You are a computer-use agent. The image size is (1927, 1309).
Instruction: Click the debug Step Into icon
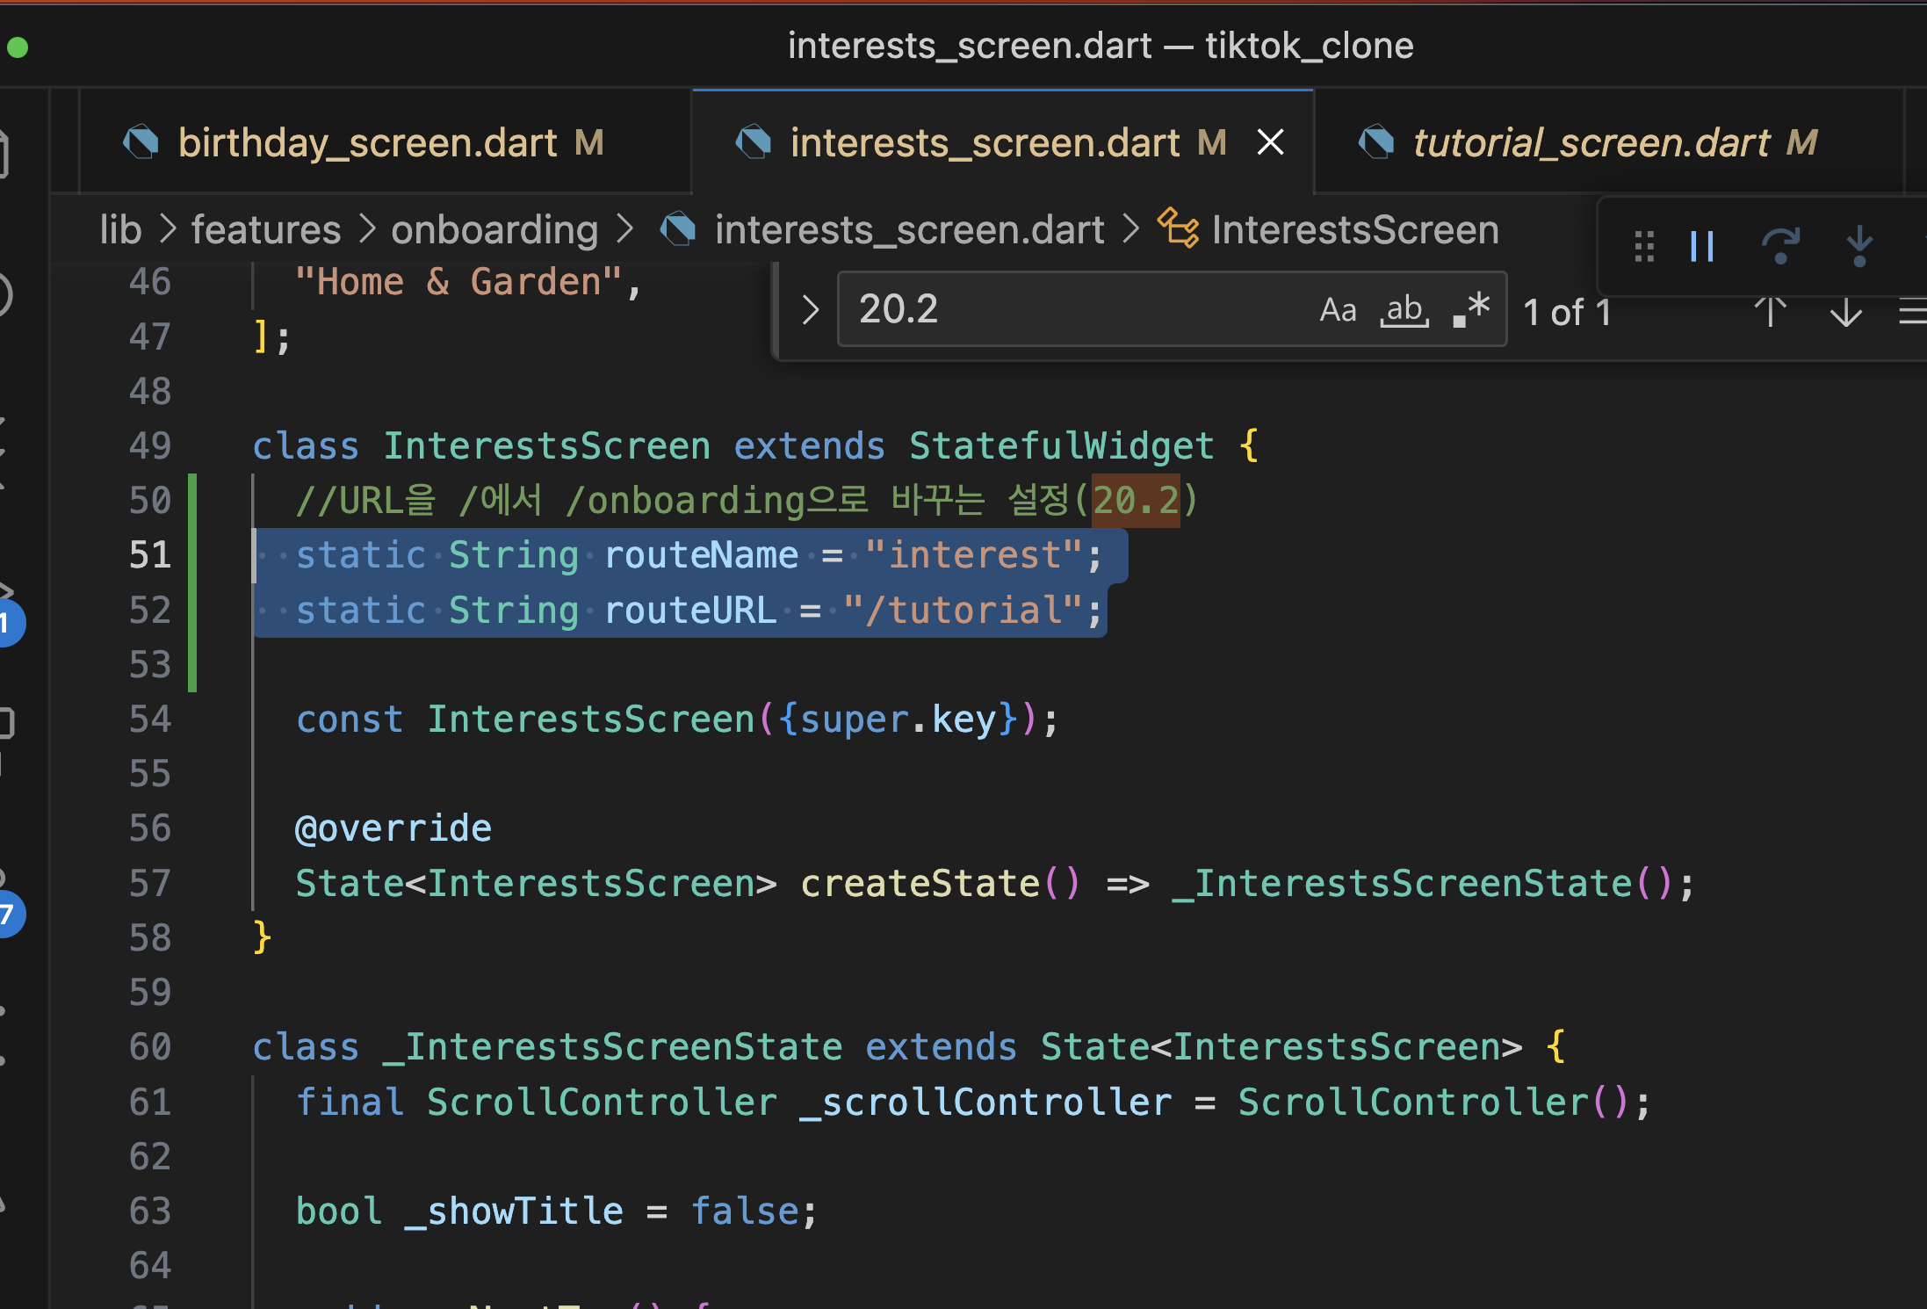click(1858, 247)
